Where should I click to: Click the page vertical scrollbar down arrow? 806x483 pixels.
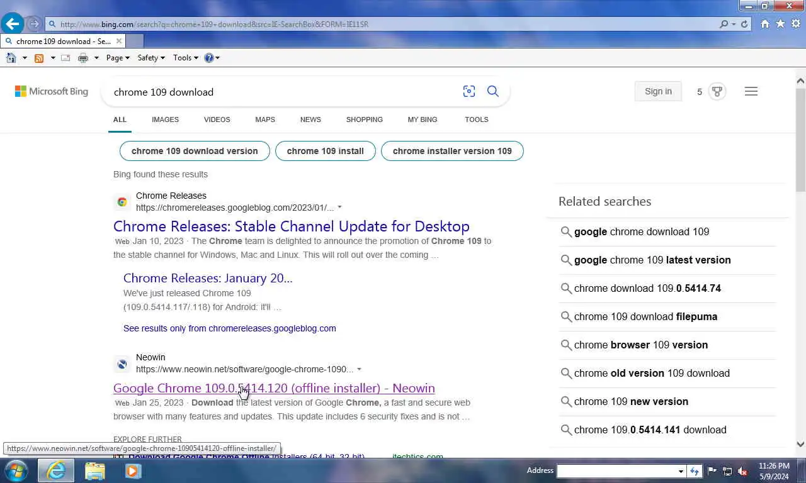click(x=800, y=444)
